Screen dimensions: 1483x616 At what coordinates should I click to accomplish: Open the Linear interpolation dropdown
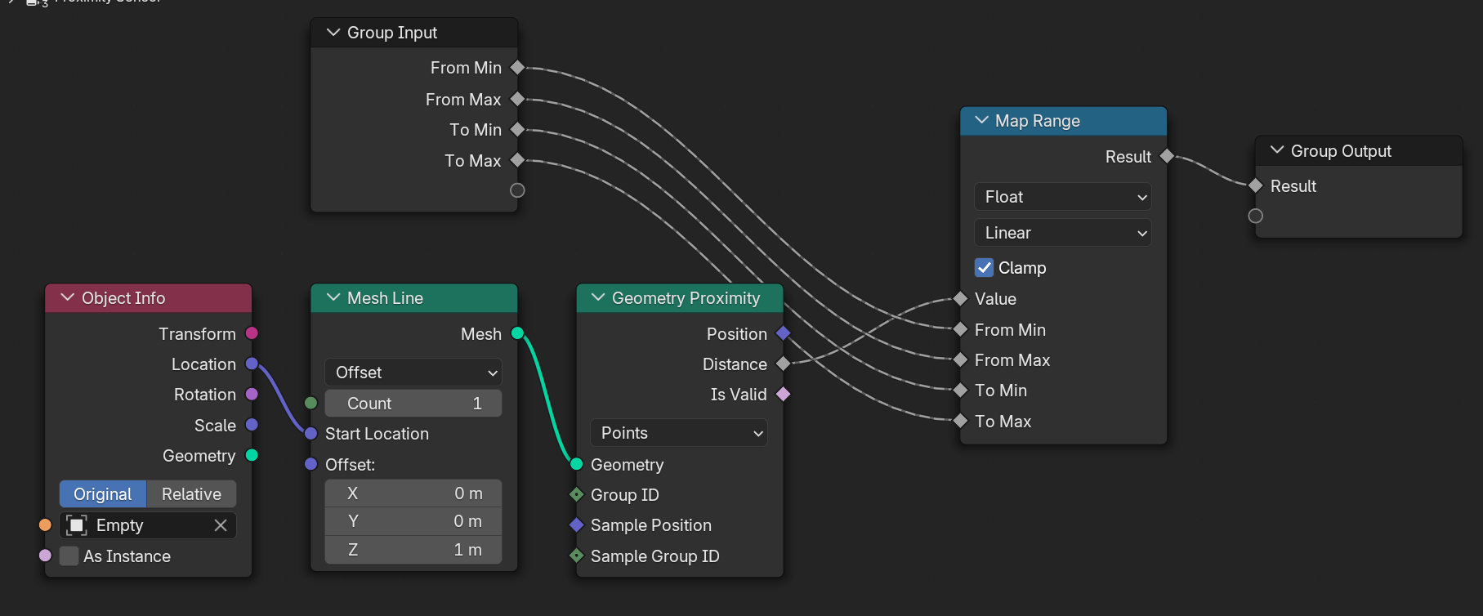pyautogui.click(x=1063, y=233)
